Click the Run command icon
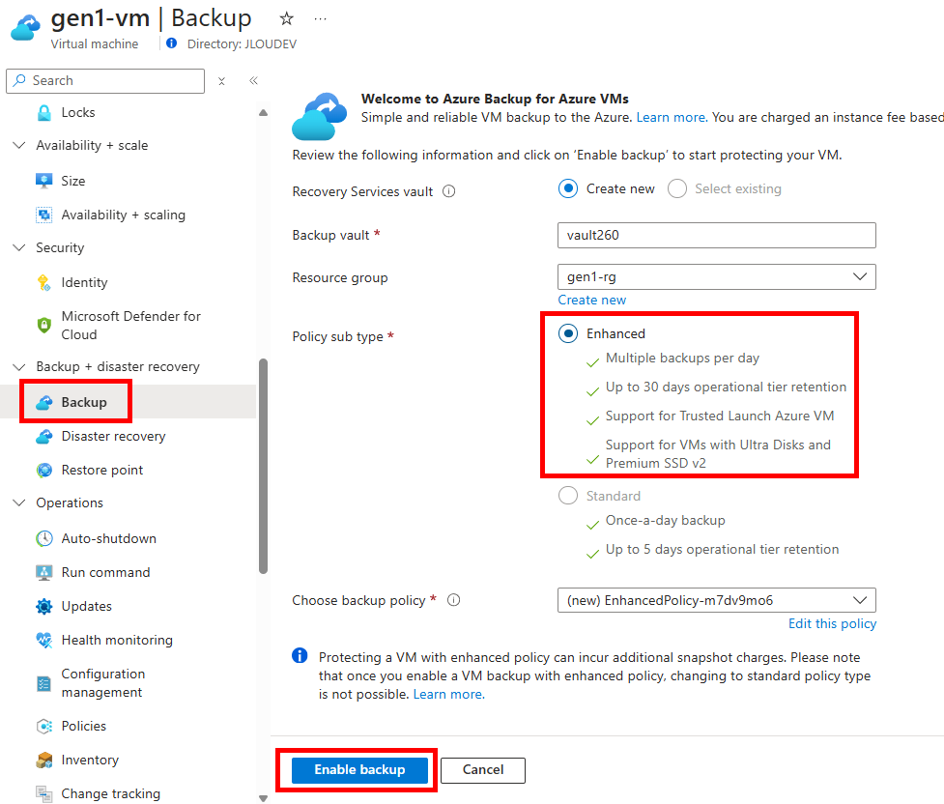Screen dimensions: 944x804 pos(43,572)
